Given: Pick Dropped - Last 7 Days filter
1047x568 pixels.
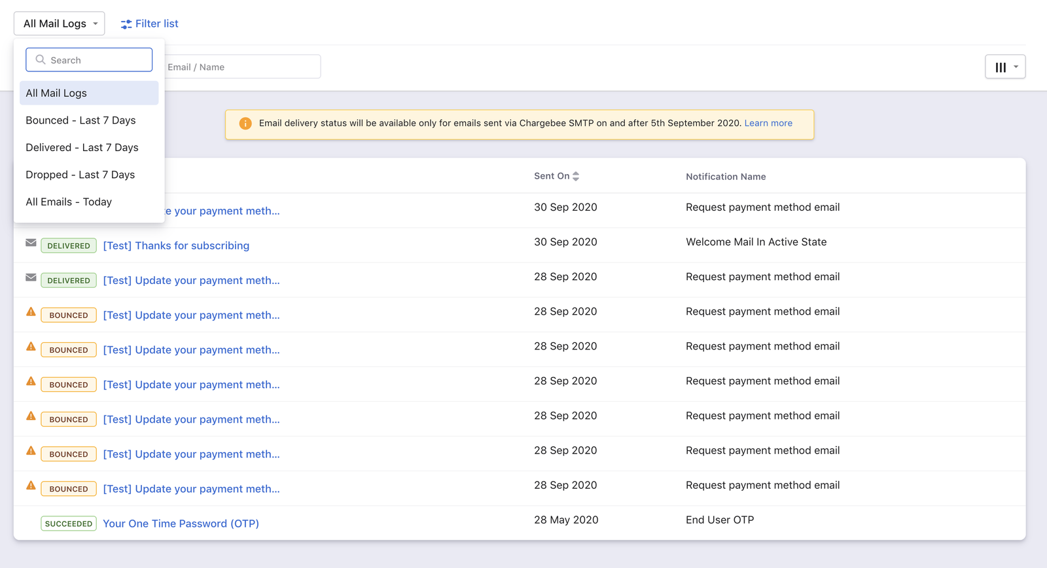Looking at the screenshot, I should click(80, 175).
